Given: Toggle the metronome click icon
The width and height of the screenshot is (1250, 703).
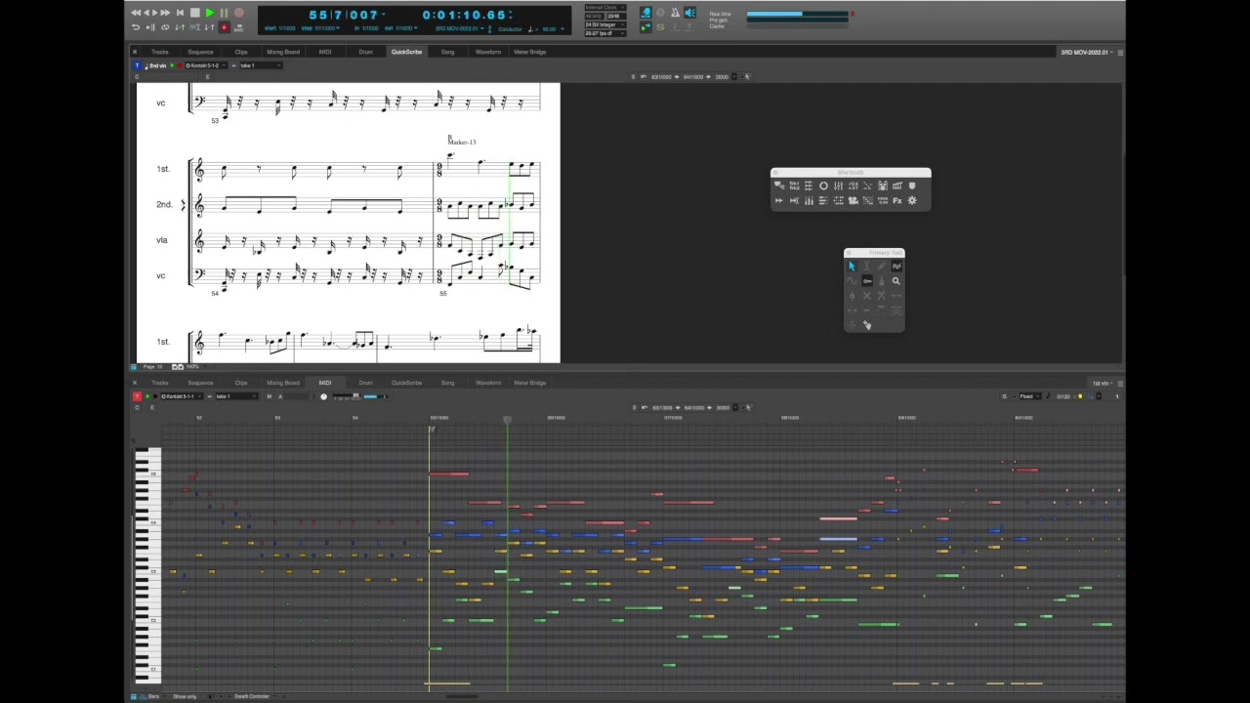Looking at the screenshot, I should coord(675,13).
